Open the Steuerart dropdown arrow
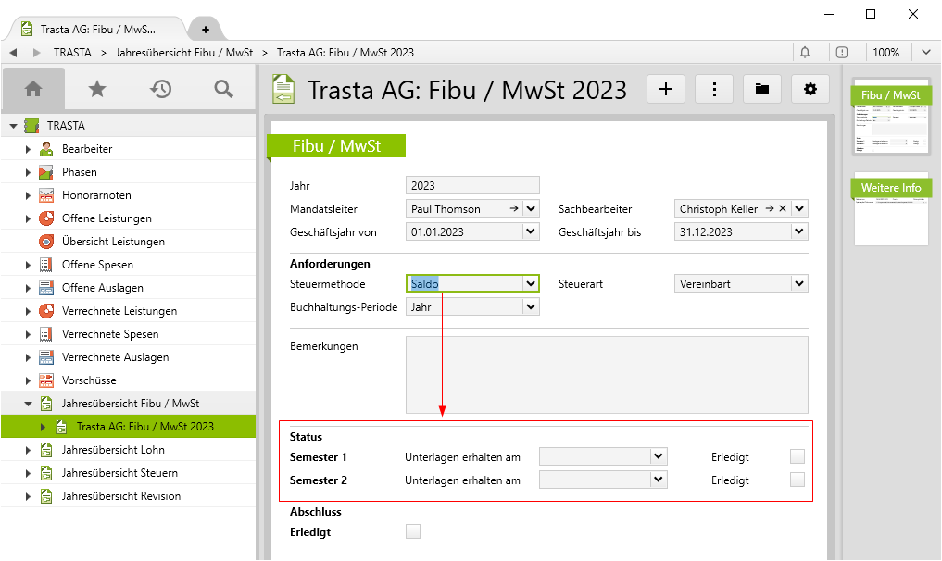942x561 pixels. [x=799, y=284]
